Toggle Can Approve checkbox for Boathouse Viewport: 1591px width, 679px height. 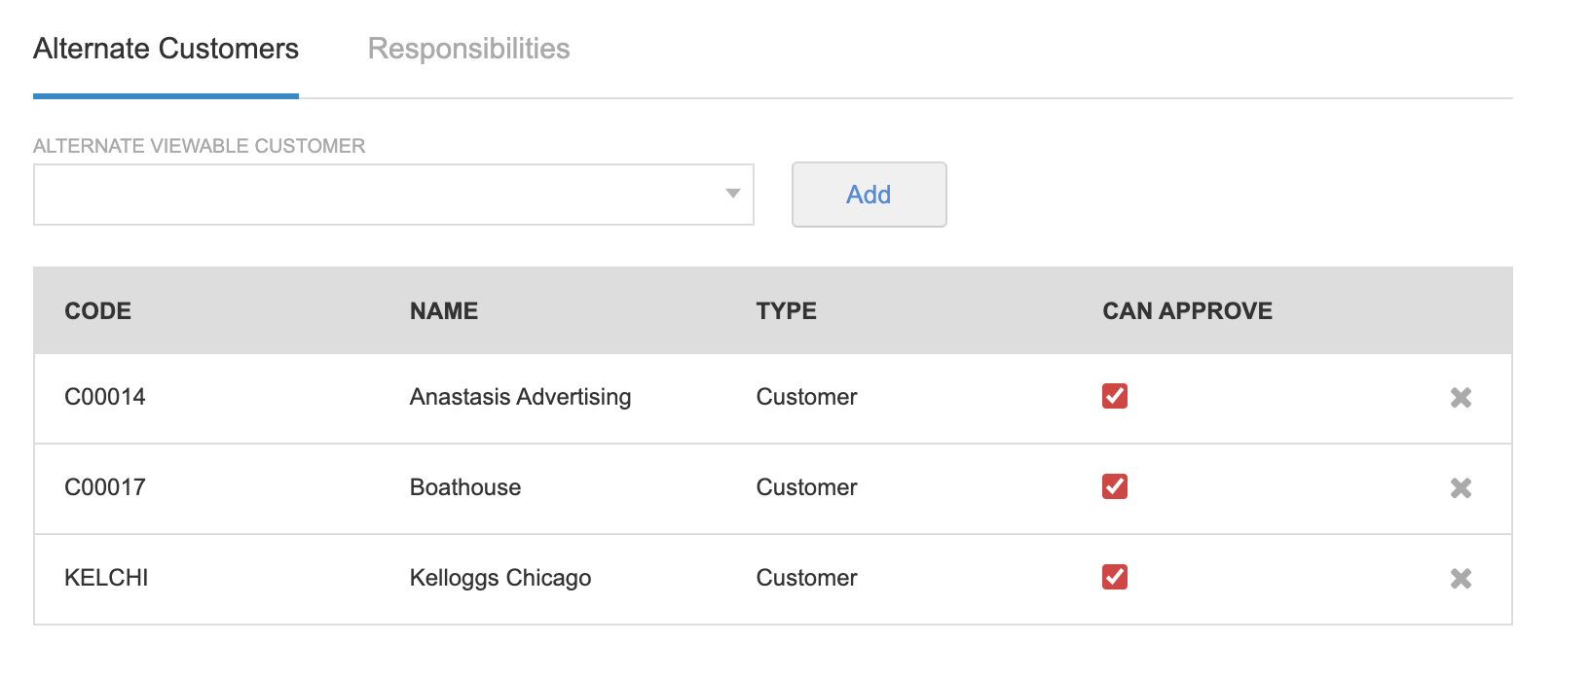click(1115, 486)
